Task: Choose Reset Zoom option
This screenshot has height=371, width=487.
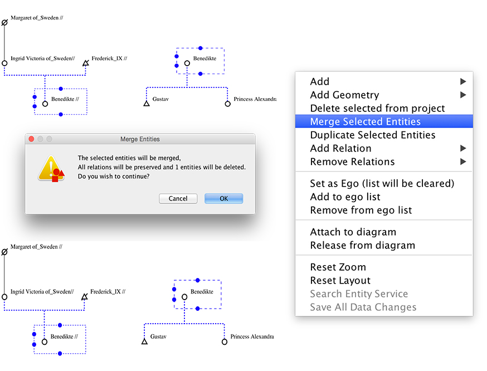Action: click(384, 267)
